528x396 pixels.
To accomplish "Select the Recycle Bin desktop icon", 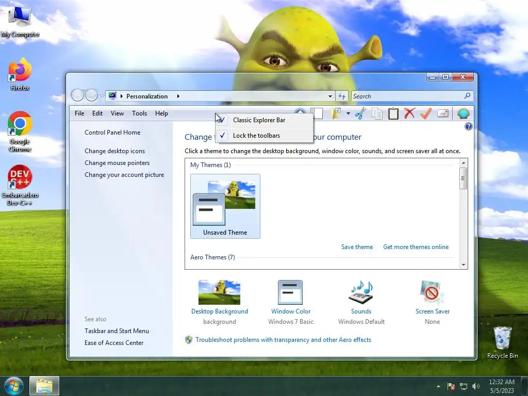I will pos(502,343).
